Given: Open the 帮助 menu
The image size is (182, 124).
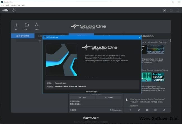Looking at the screenshot, I should [x=23, y=5].
